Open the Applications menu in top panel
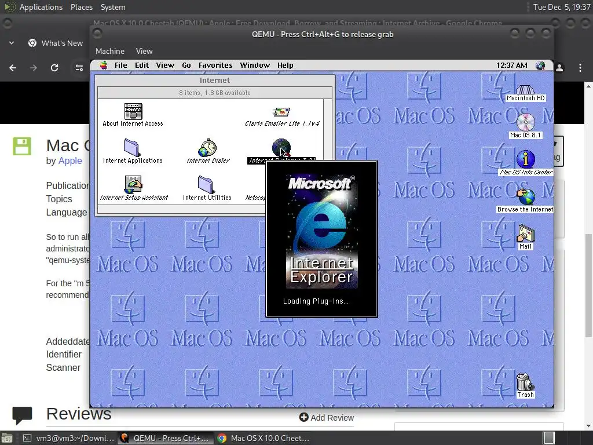 click(x=41, y=7)
